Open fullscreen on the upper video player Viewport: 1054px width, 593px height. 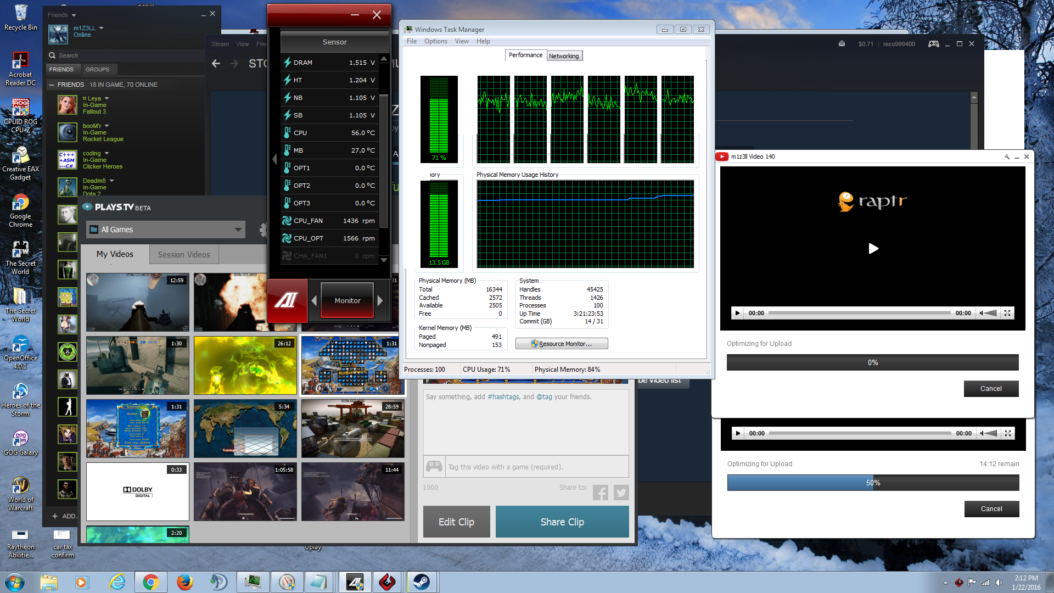pyautogui.click(x=1007, y=313)
